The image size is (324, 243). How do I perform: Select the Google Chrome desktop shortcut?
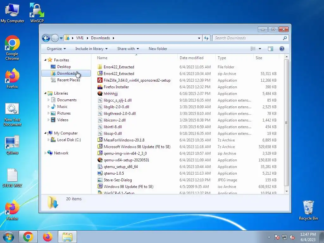[x=12, y=48]
